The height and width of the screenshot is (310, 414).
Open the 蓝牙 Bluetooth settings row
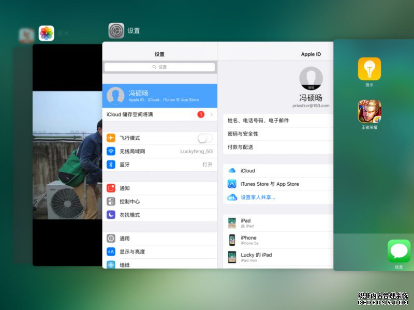160,165
